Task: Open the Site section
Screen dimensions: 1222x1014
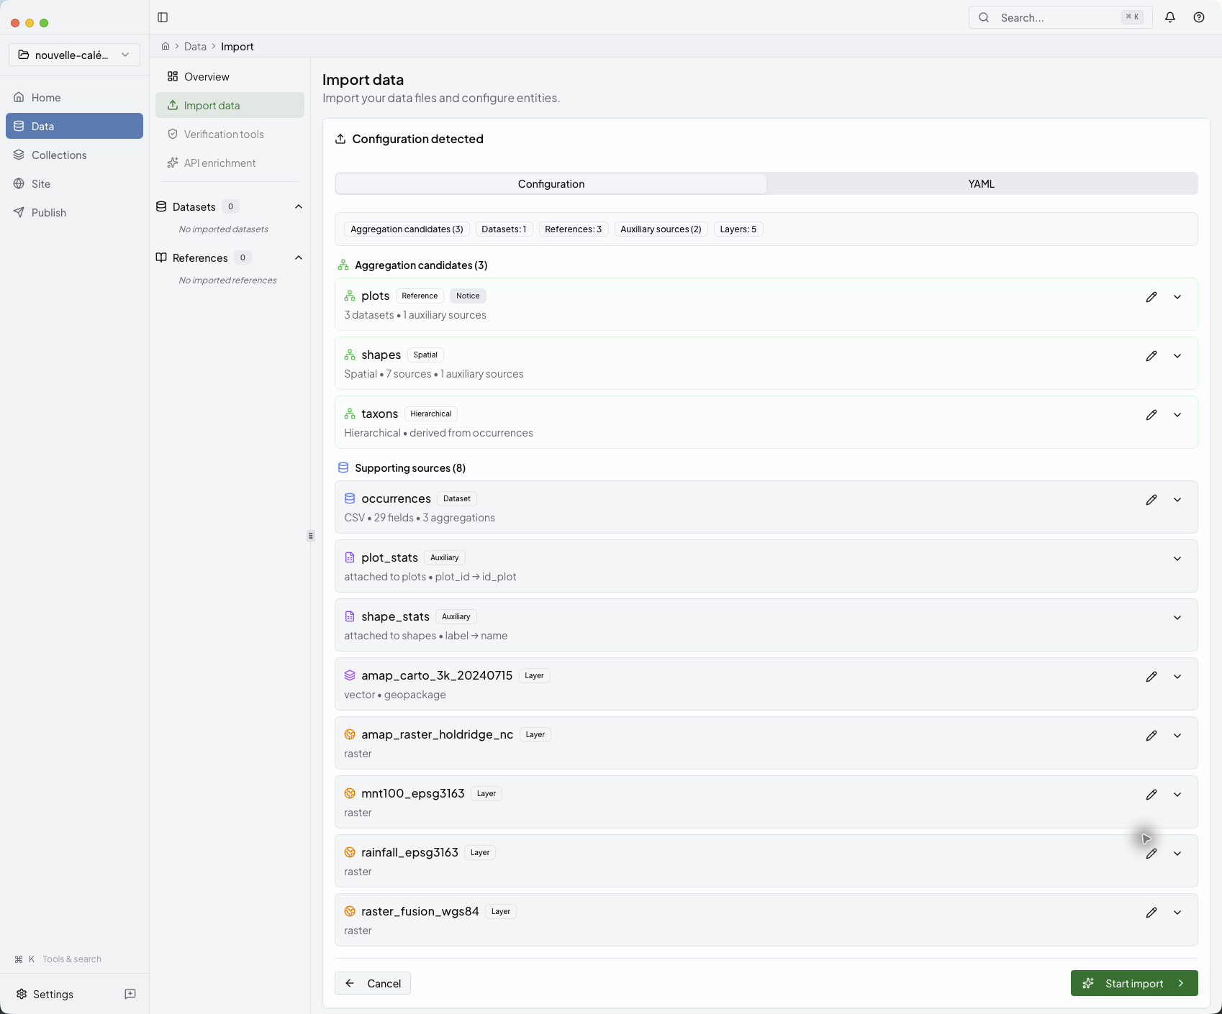Action: tap(74, 183)
